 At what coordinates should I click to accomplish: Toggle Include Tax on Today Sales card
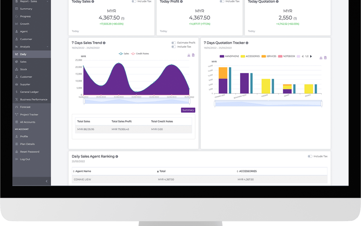(x=134, y=1)
